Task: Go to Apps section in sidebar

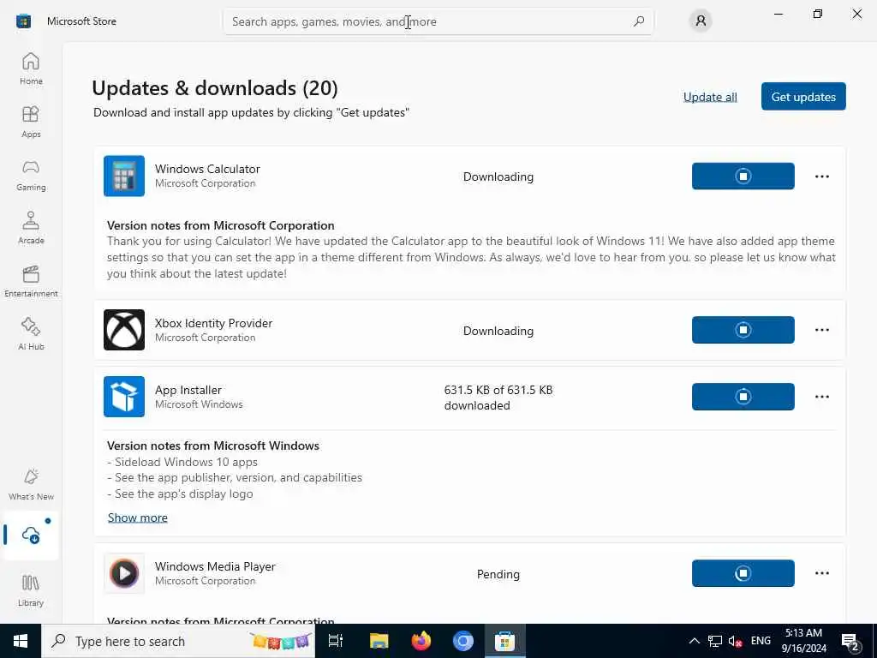Action: tap(31, 122)
